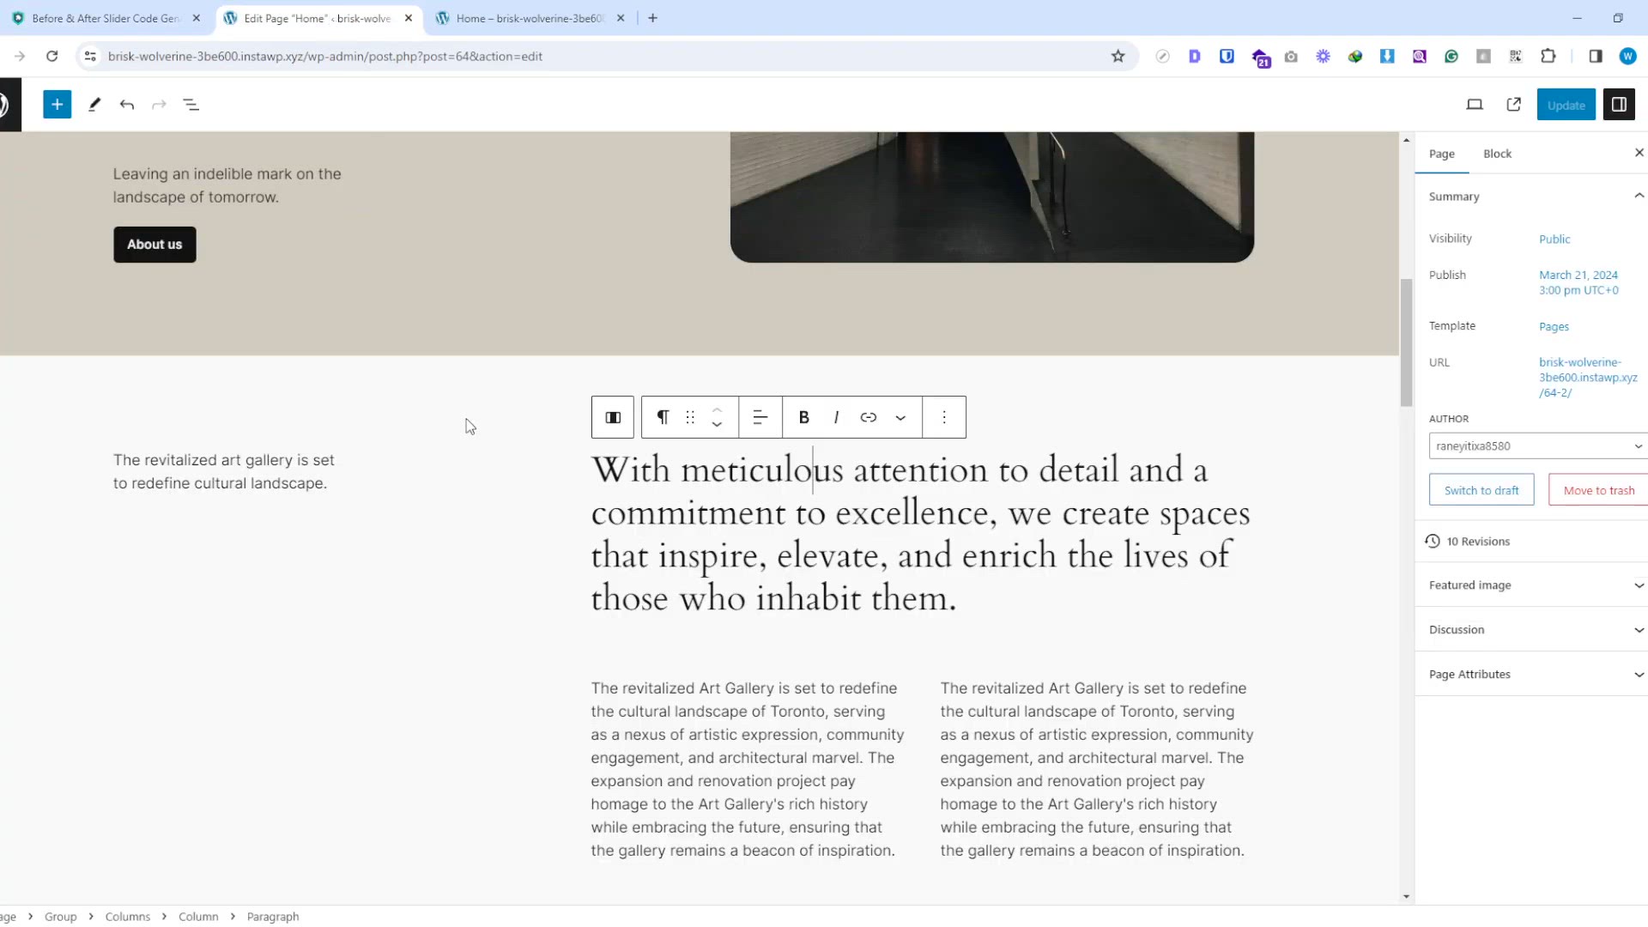Open the block inserter plus button
Viewport: 1648px width, 927px height.
click(x=57, y=105)
